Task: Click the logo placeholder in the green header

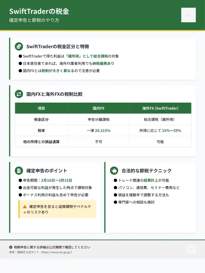Action: click(x=188, y=15)
